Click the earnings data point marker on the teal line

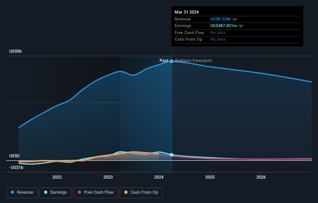pyautogui.click(x=172, y=155)
